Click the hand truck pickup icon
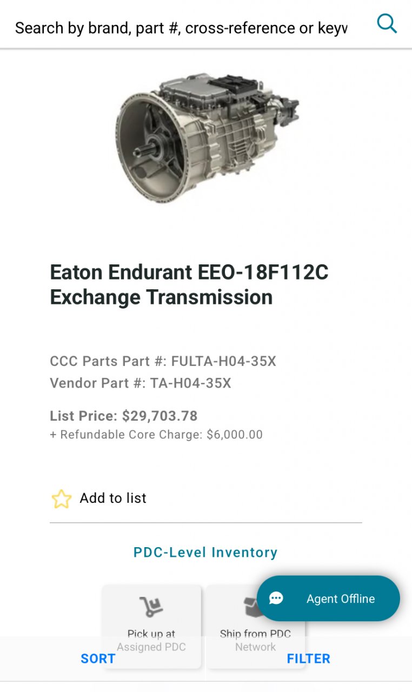The height and width of the screenshot is (692, 412). (x=151, y=607)
